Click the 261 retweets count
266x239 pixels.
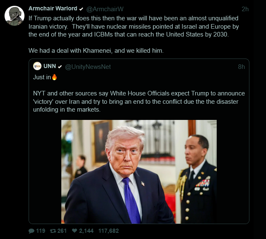pos(62,231)
